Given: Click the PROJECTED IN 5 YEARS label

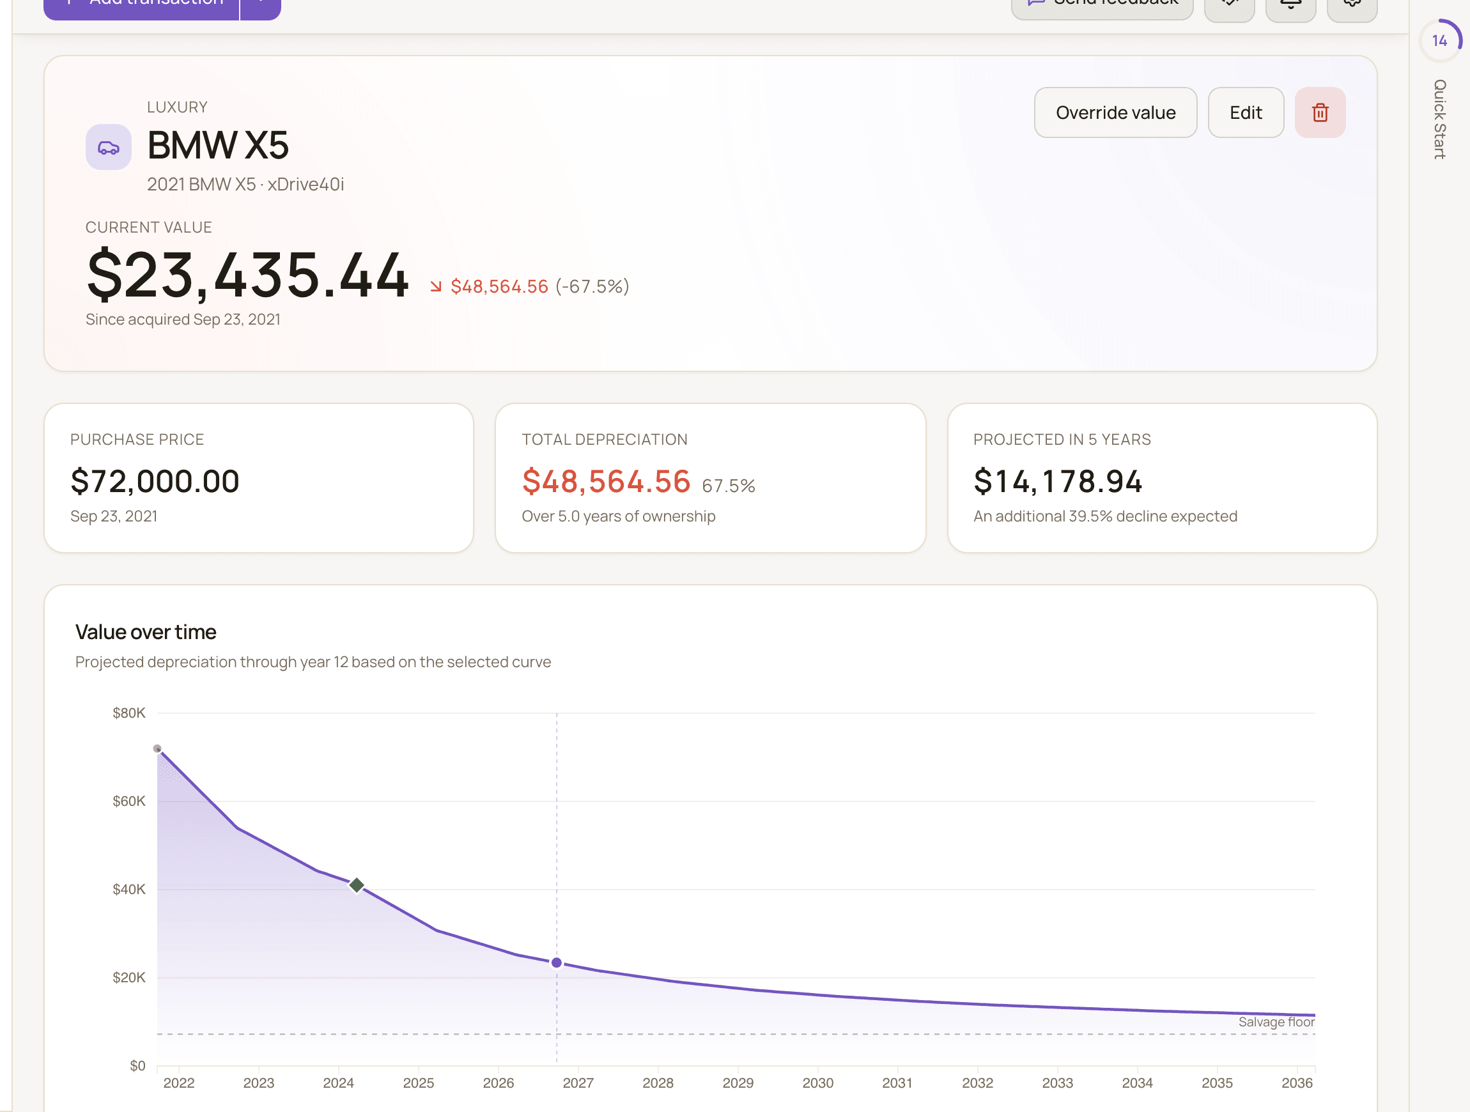Looking at the screenshot, I should tap(1062, 439).
